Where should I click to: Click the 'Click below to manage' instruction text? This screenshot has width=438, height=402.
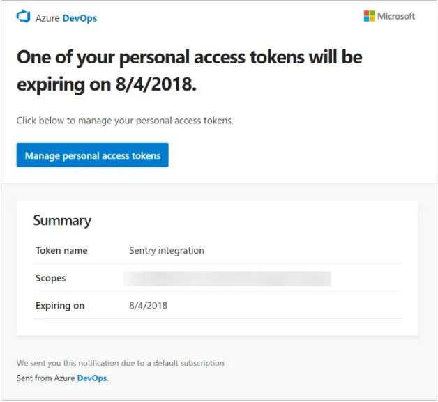tap(125, 121)
